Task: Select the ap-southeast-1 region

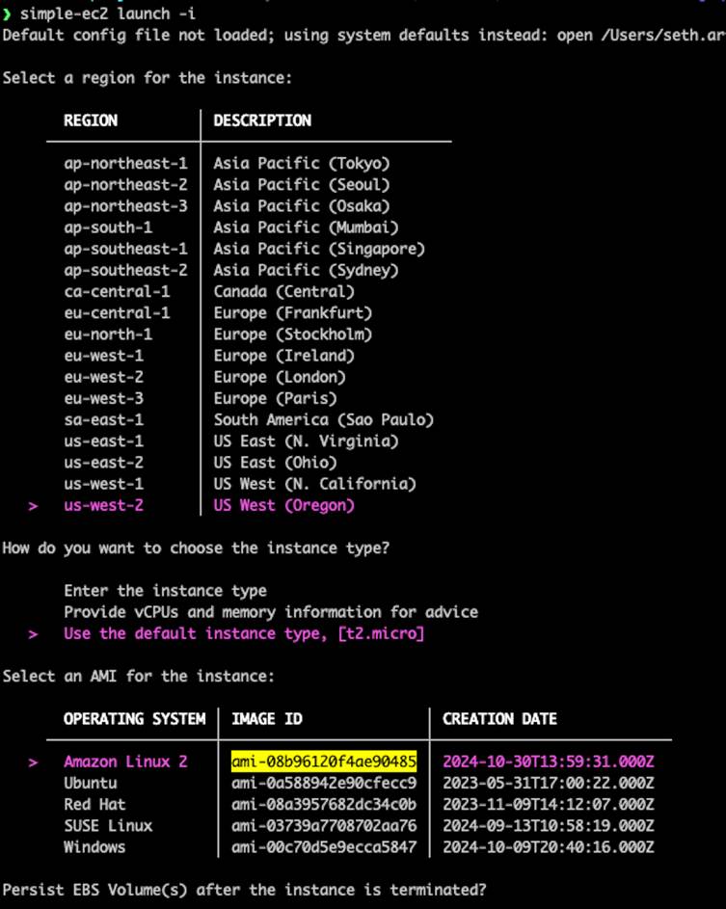Action: 126,250
